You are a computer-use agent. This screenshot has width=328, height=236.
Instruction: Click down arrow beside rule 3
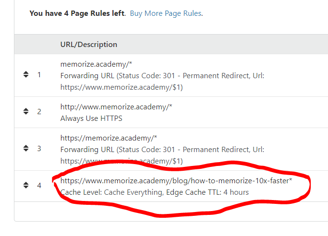pos(26,150)
